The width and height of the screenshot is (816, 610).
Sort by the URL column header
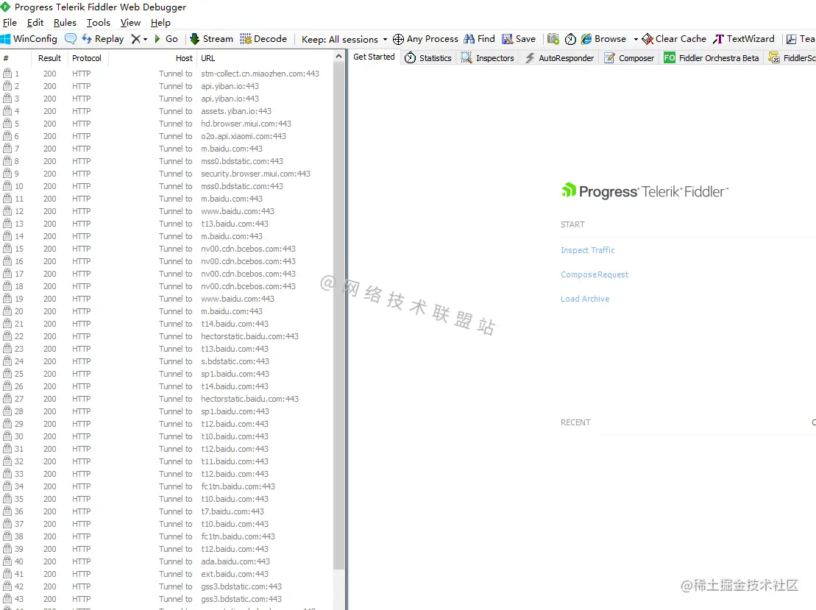[266, 58]
